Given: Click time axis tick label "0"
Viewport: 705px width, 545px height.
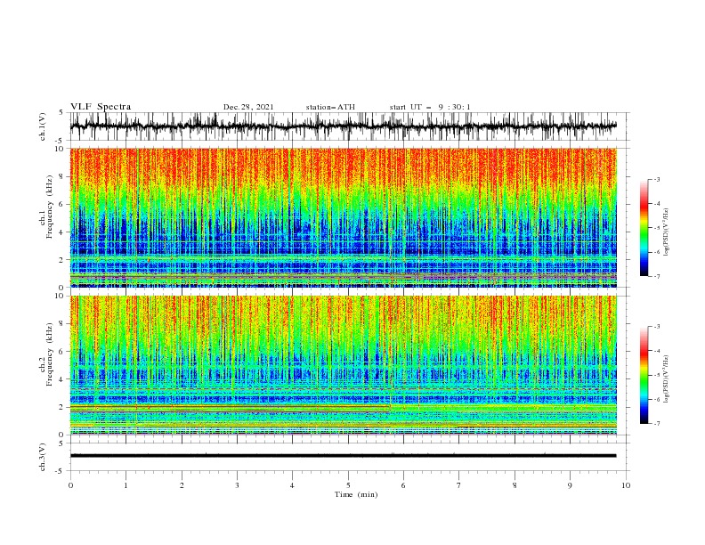Looking at the screenshot, I should click(70, 485).
